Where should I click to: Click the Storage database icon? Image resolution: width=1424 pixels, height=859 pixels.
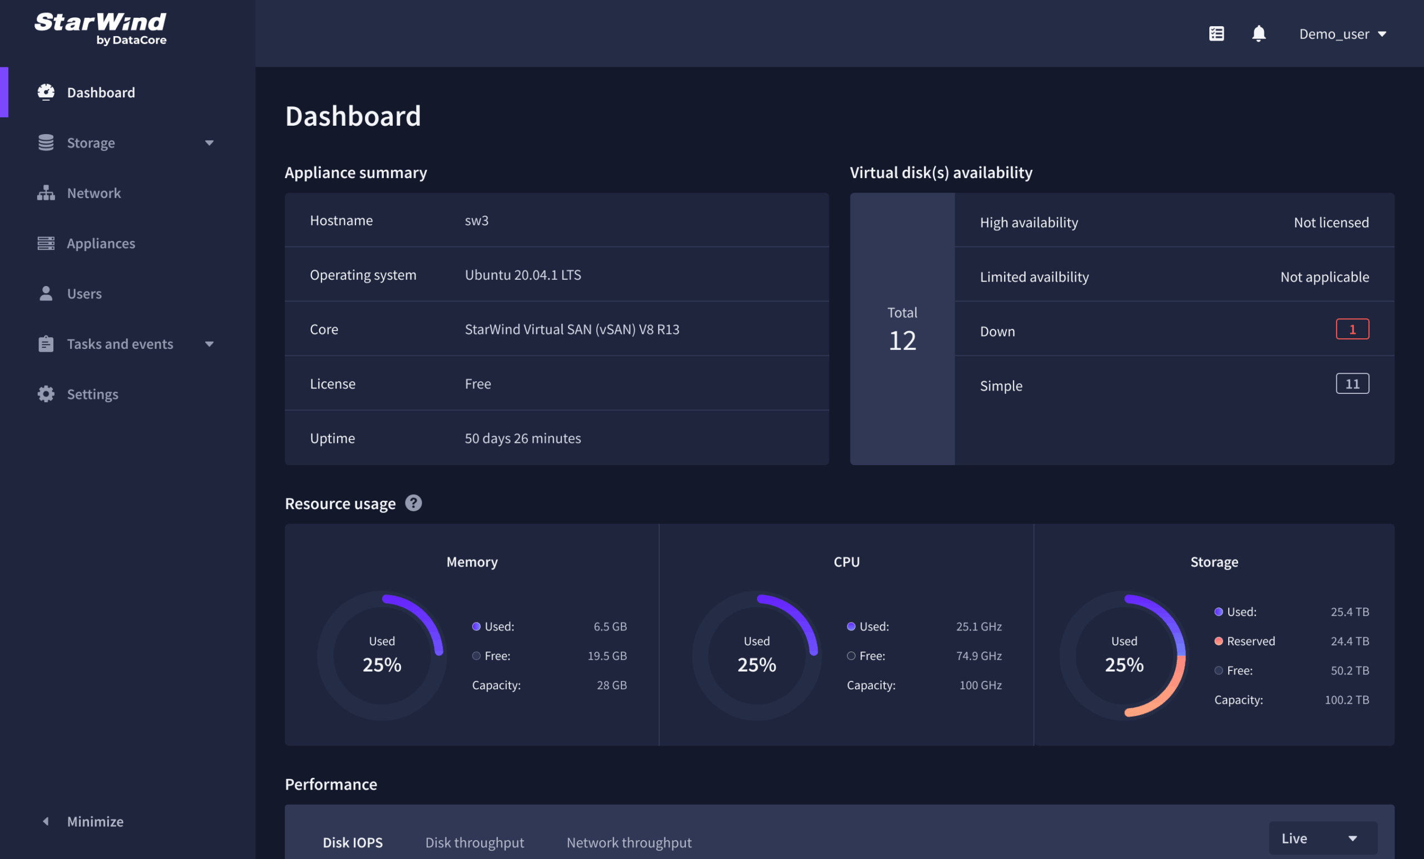[46, 143]
